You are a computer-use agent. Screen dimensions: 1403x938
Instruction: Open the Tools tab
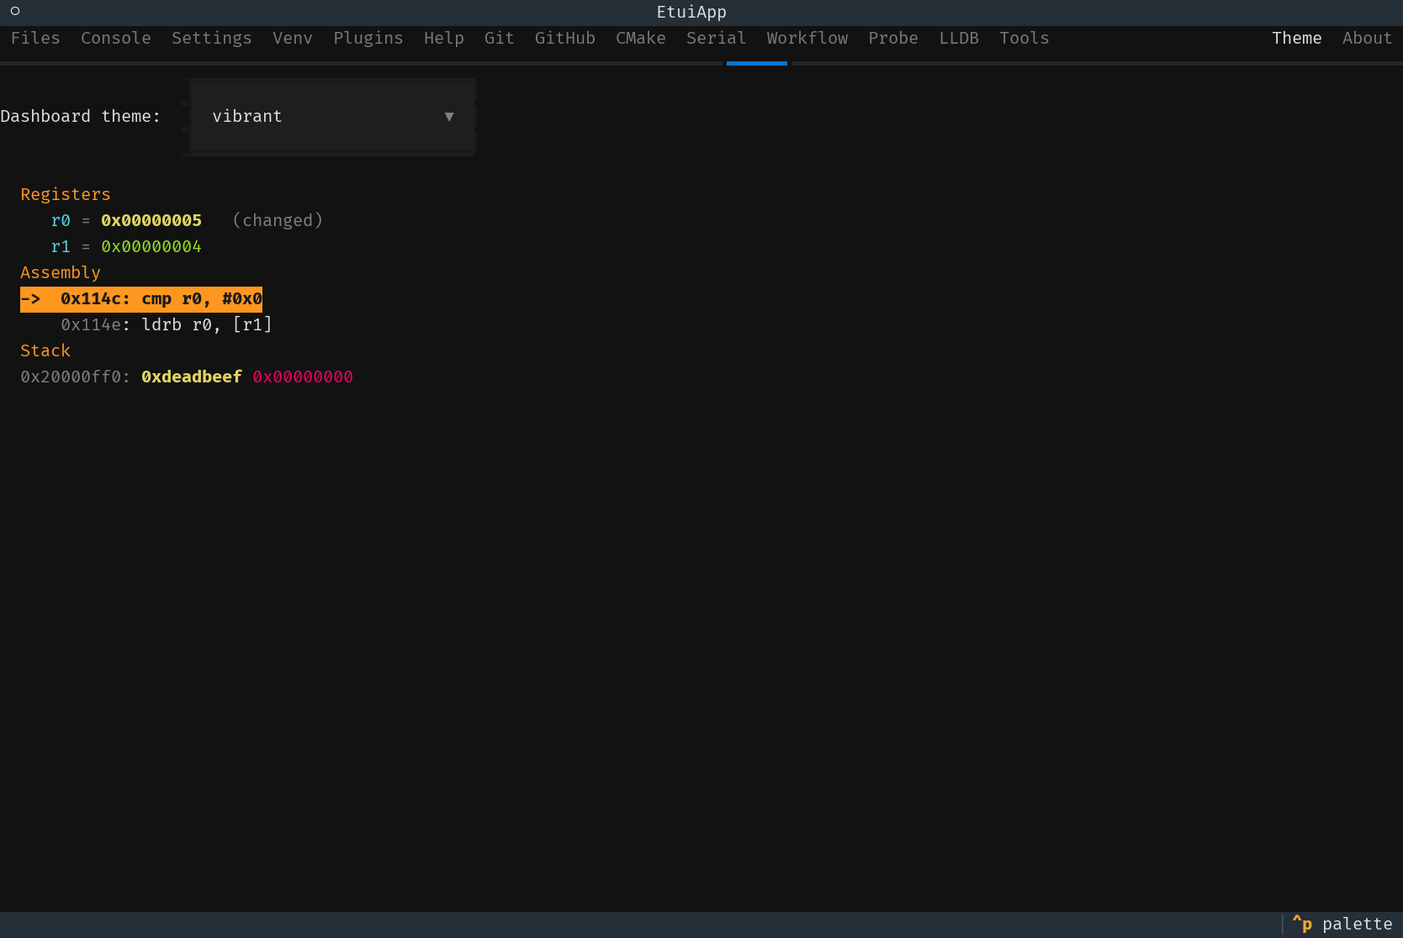coord(1024,38)
